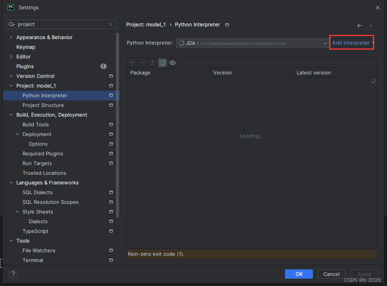387x286 pixels.
Task: Open SQL Resolution Scopes settings
Action: coord(50,202)
